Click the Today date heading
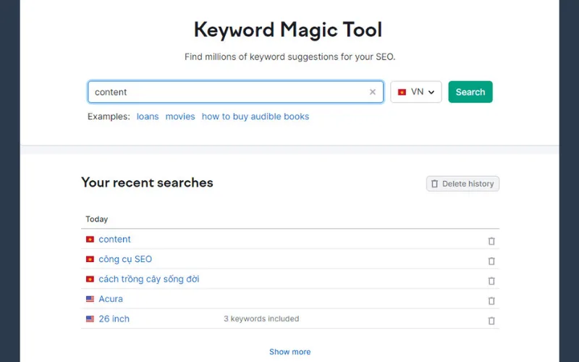Viewport: 579px width, 362px height. tap(97, 219)
